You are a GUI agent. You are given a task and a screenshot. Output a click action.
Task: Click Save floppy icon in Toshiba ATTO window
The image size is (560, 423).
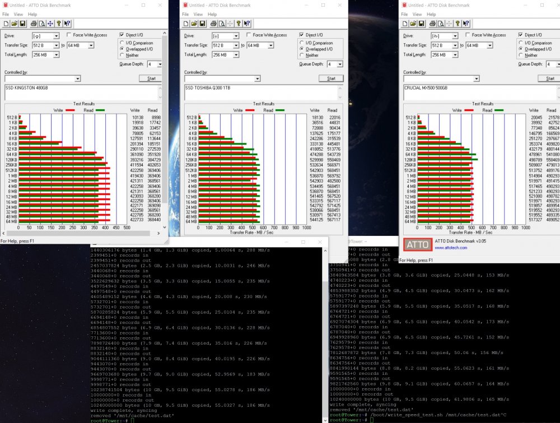pos(202,24)
